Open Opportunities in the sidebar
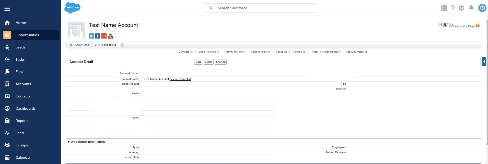488x164 pixels. [x=31, y=35]
